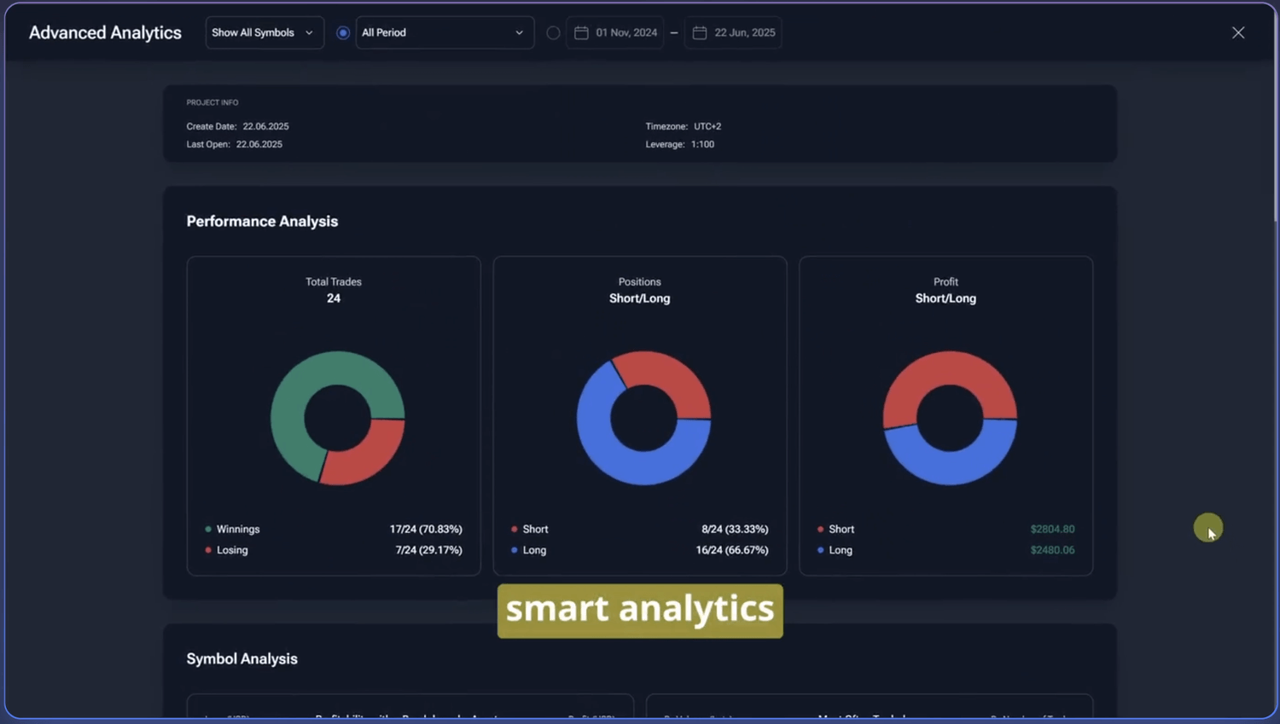Click the Long legend dot in Positions chart
Screen dimensions: 1280x724
click(x=514, y=550)
